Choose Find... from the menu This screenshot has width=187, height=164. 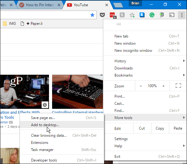tap(145, 111)
